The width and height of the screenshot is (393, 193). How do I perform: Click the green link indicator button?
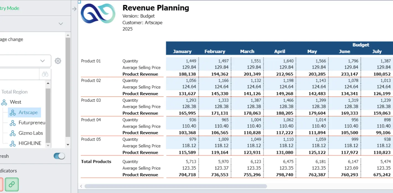[x=12, y=184]
